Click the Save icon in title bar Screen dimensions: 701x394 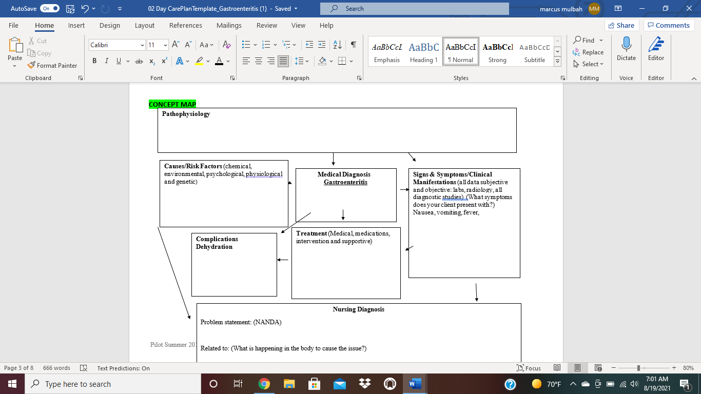[x=71, y=9]
